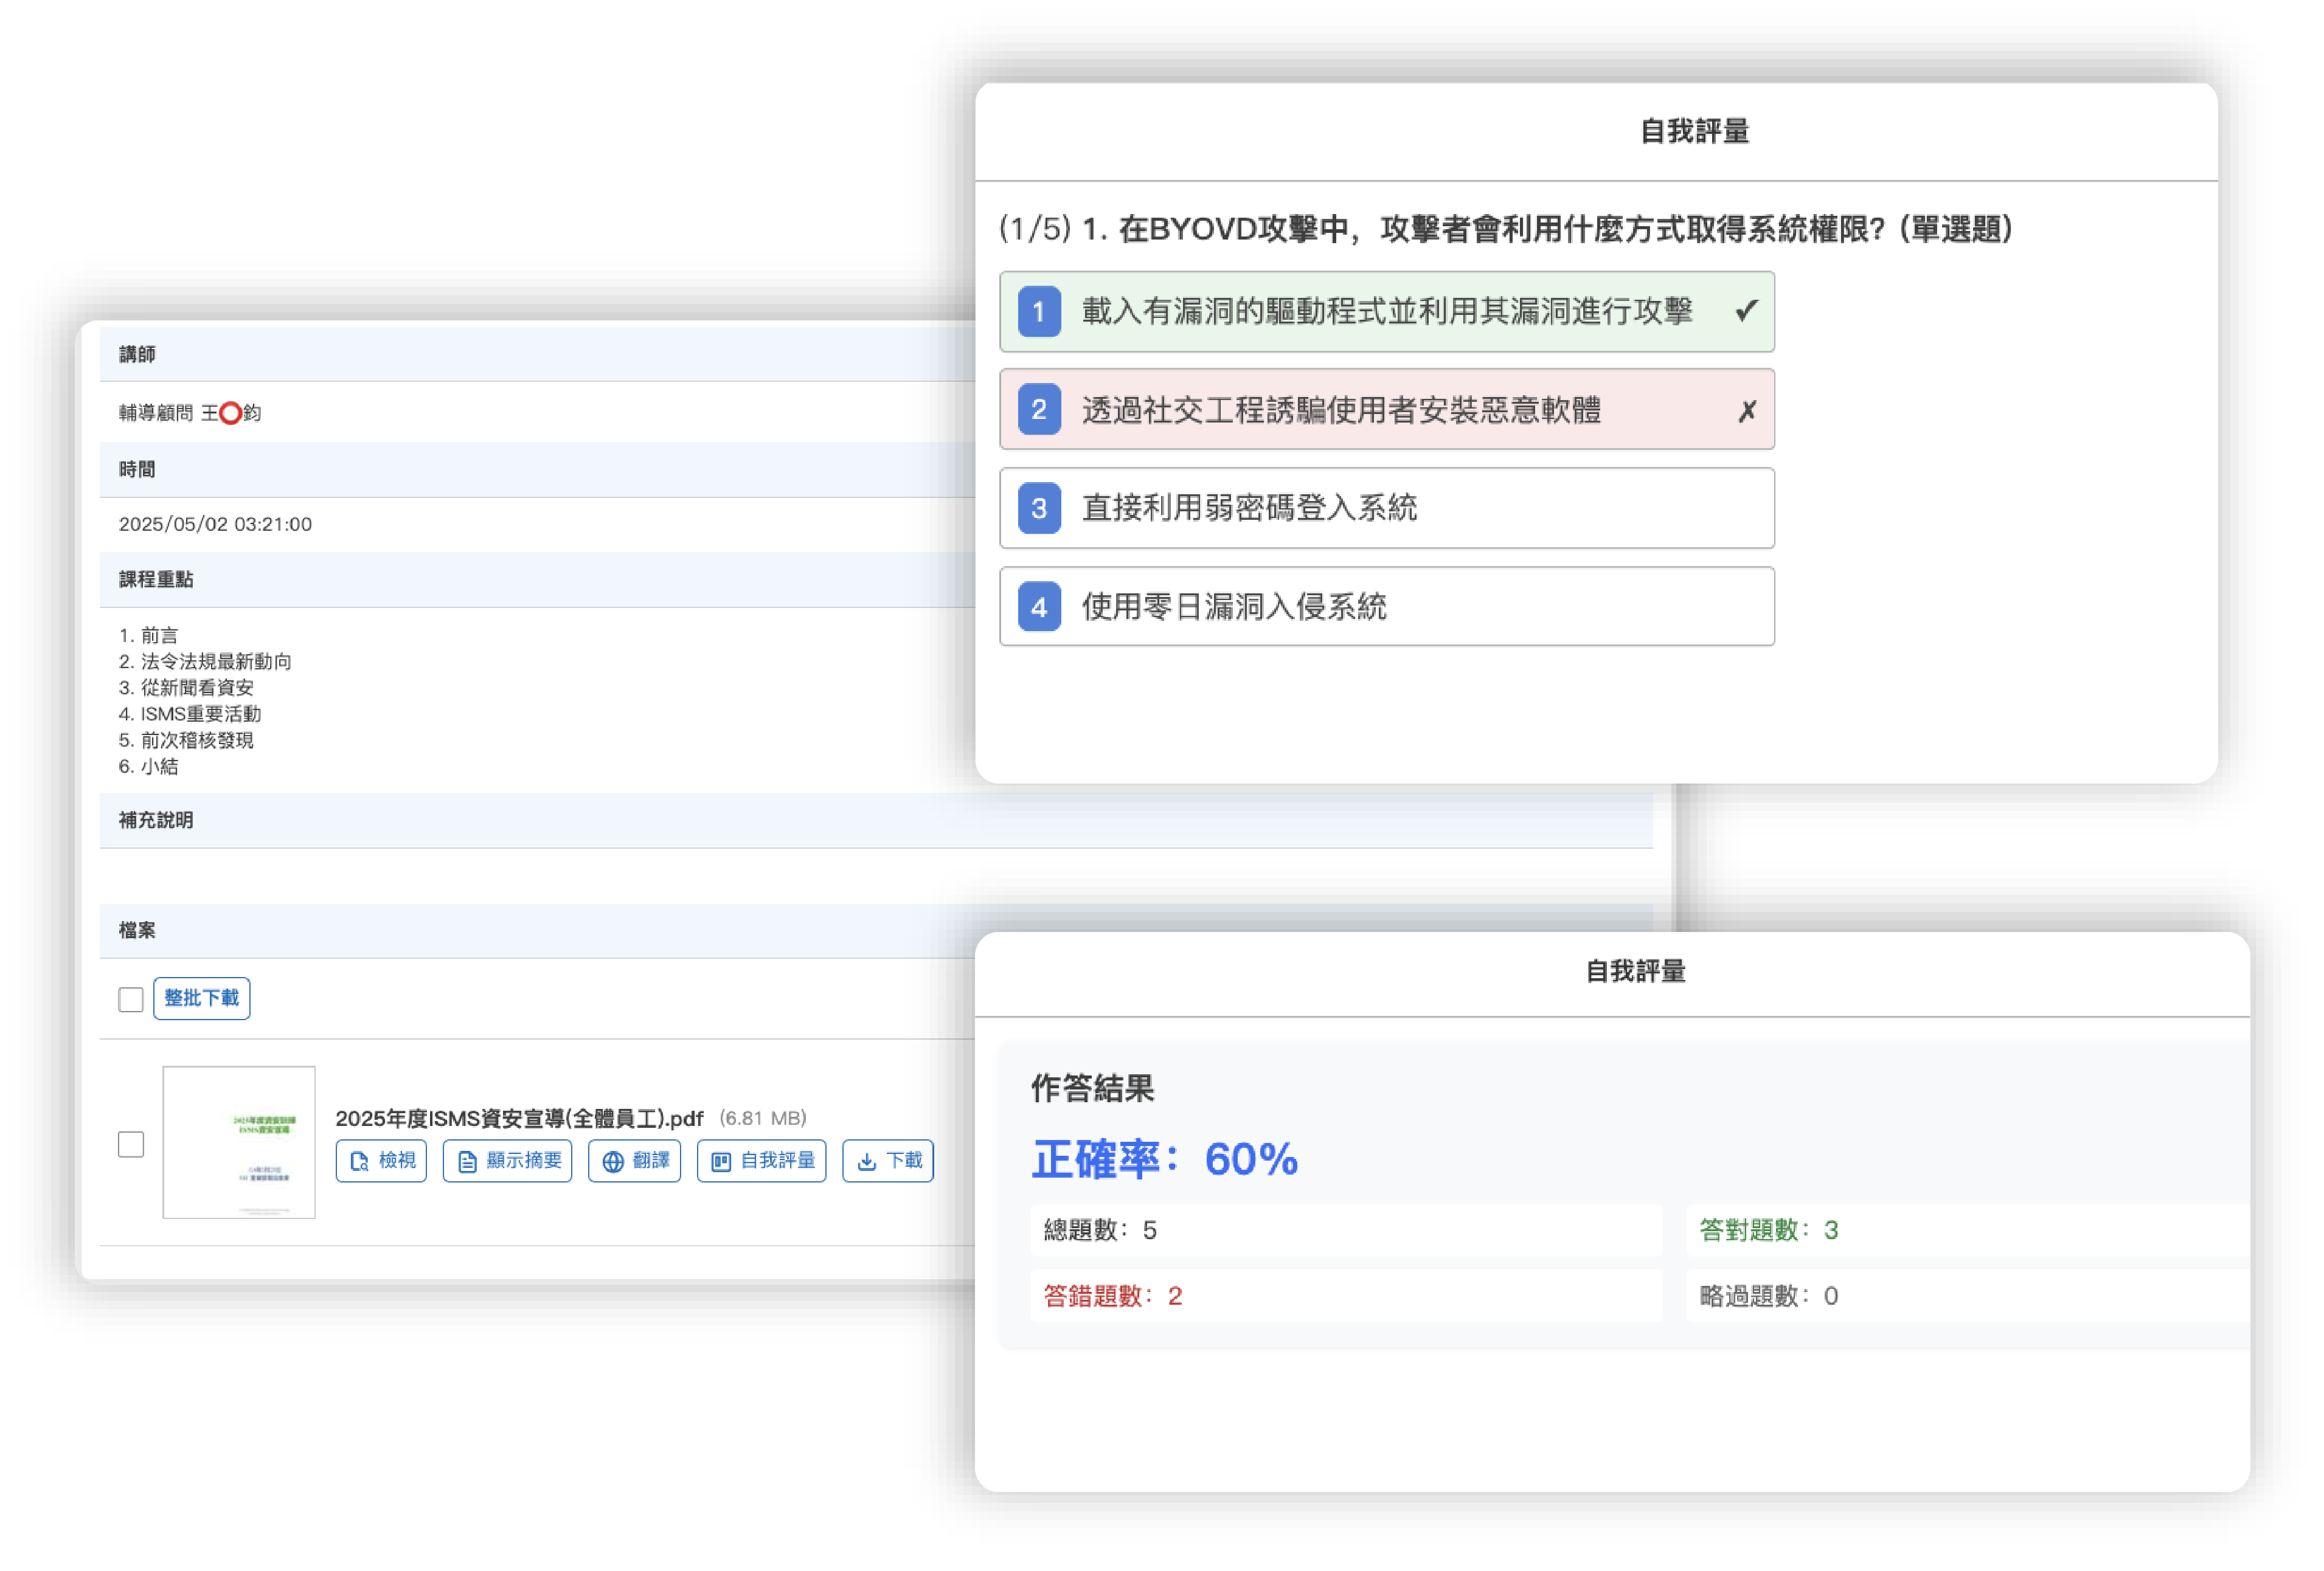Click the file size text (6.81 MB)

pos(763,1118)
